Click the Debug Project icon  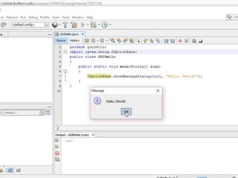coord(94,25)
